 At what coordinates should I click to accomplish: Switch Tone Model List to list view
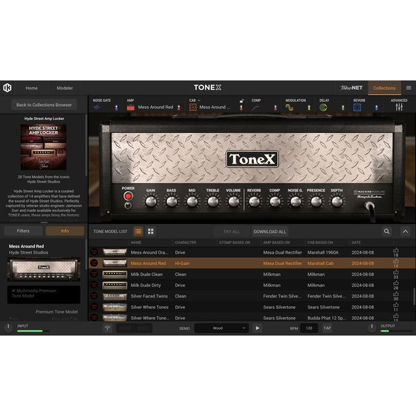point(138,232)
